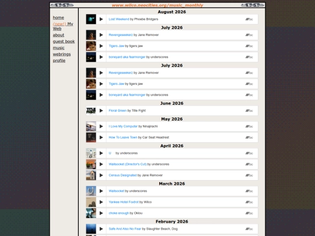Play Floral Green by Title Fight

[x=101, y=111]
